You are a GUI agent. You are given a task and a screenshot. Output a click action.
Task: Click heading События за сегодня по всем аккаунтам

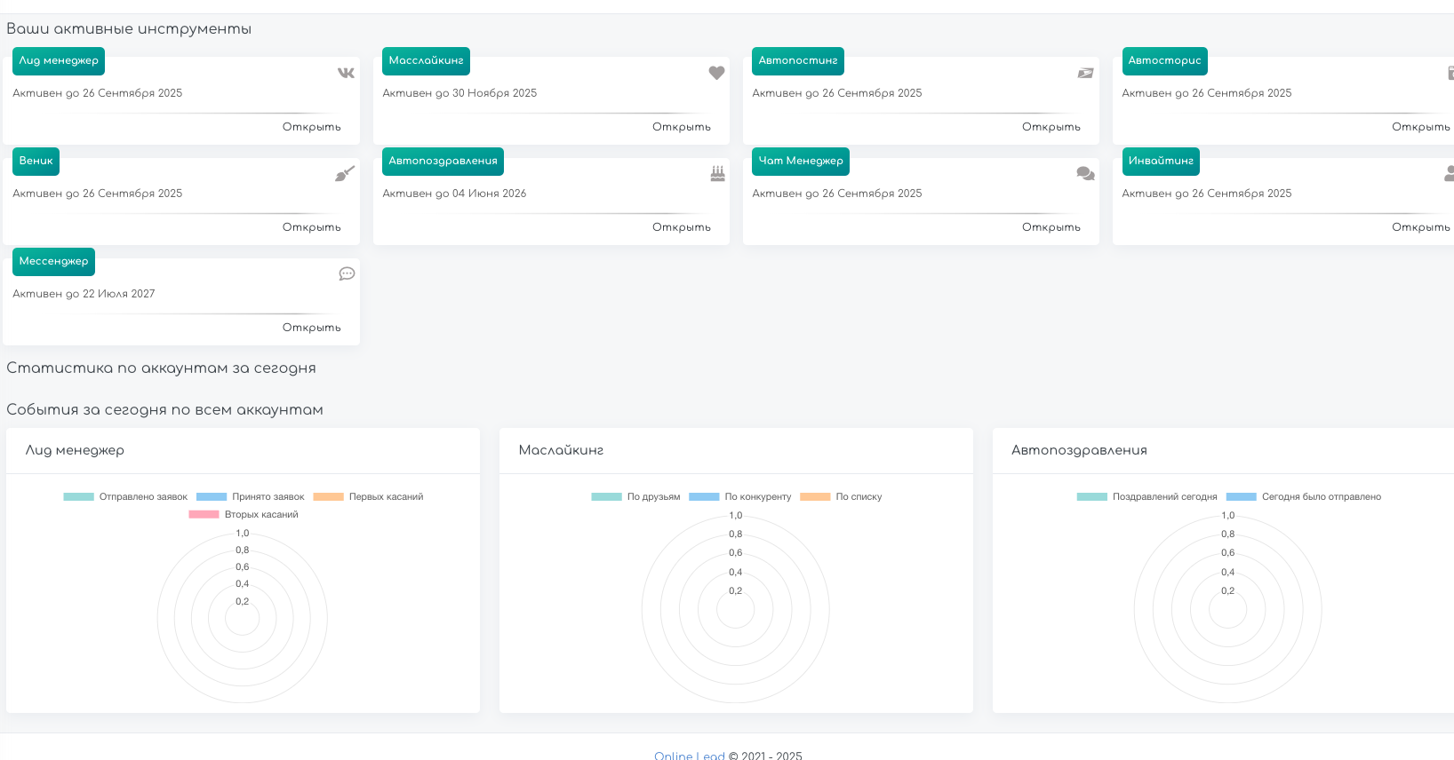(x=164, y=410)
